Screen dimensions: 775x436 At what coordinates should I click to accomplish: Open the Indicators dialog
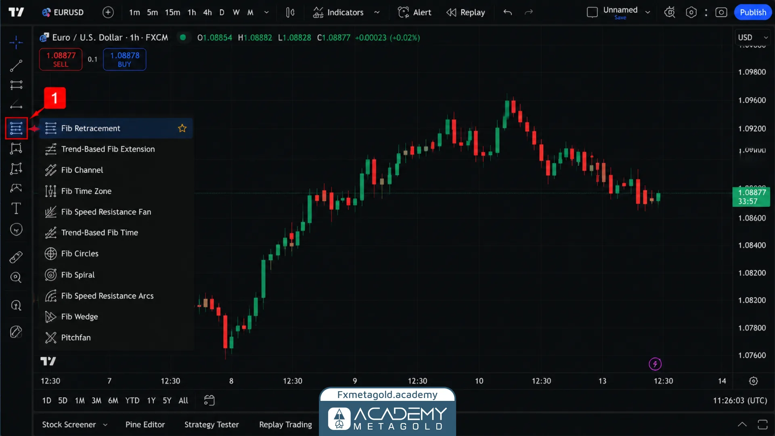pos(338,13)
